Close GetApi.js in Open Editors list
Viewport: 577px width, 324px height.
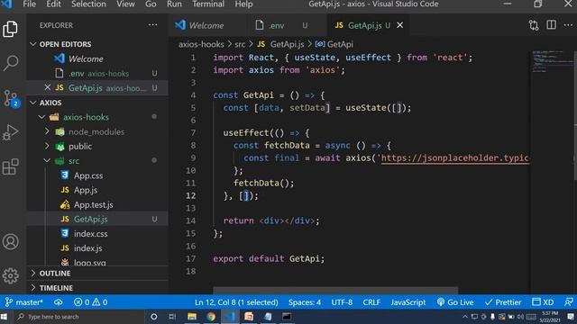tap(48, 87)
